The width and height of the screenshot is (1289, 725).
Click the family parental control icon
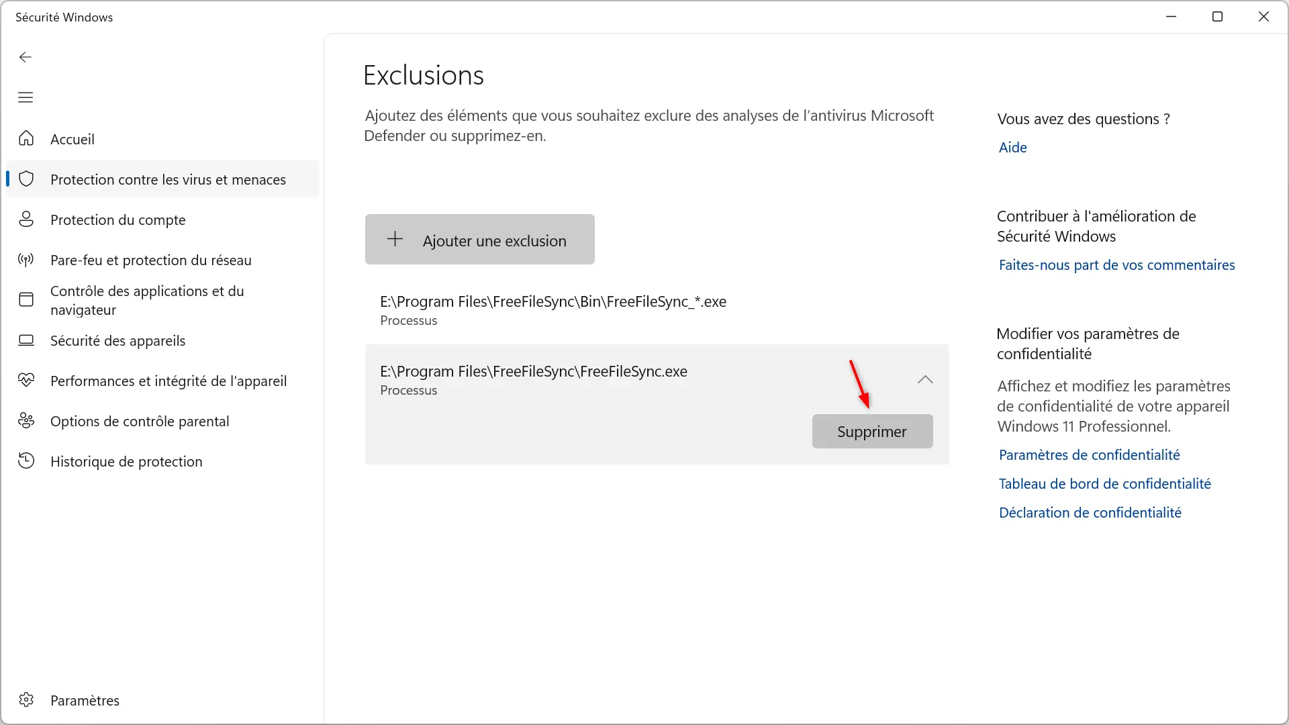click(x=26, y=421)
